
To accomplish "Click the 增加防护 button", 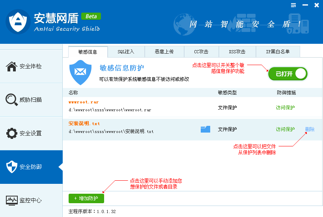I will tap(86, 198).
